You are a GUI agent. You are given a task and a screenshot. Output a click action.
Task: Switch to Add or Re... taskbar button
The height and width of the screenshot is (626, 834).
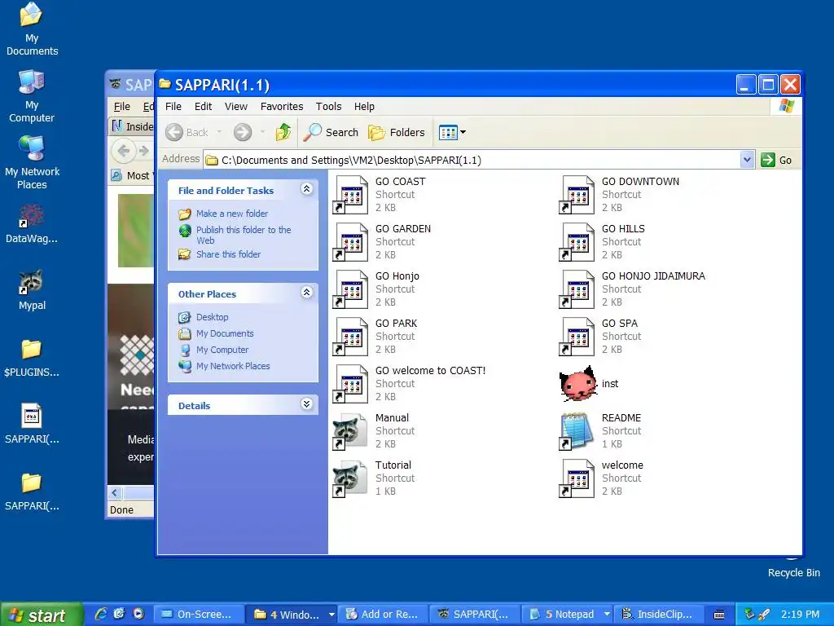pos(383,615)
